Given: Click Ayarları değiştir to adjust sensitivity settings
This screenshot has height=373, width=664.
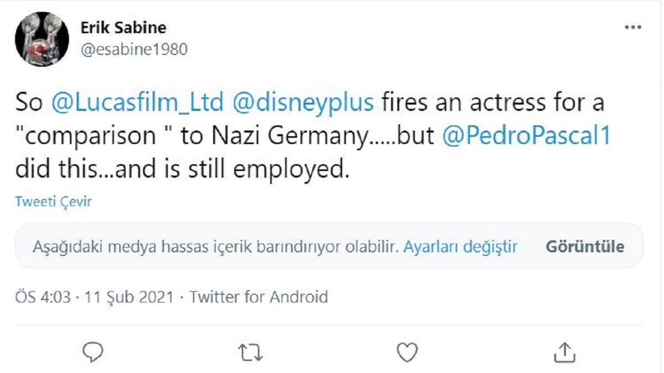Looking at the screenshot, I should coord(463,248).
